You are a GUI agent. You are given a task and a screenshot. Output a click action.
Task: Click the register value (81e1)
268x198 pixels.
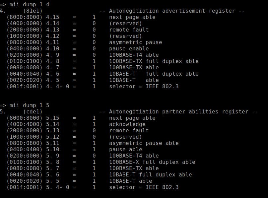(33, 11)
